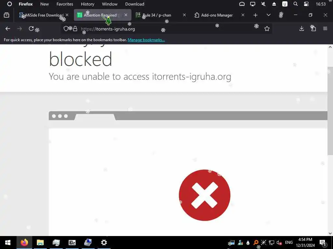The width and height of the screenshot is (333, 249).
Task: Open the Favorites menu in the top bar
Action: [65, 4]
